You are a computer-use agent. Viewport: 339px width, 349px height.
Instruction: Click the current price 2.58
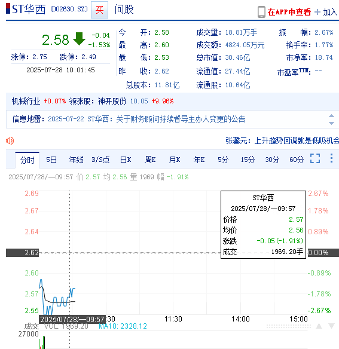[x=56, y=40]
